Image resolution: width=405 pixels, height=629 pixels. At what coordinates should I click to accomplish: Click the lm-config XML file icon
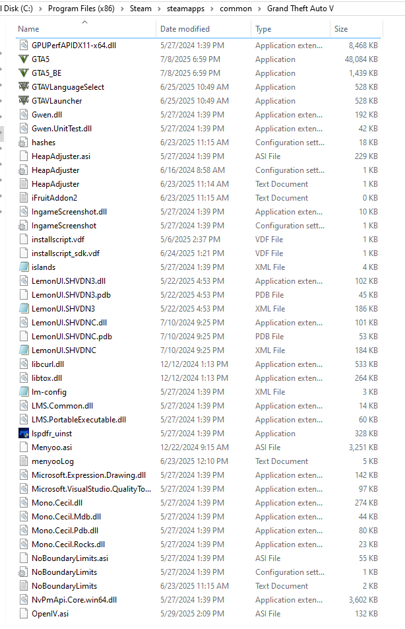(24, 392)
